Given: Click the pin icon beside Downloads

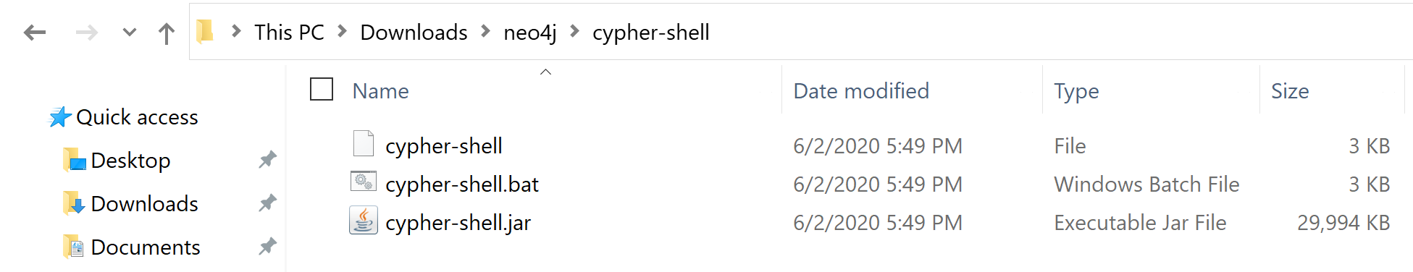Looking at the screenshot, I should tap(268, 203).
